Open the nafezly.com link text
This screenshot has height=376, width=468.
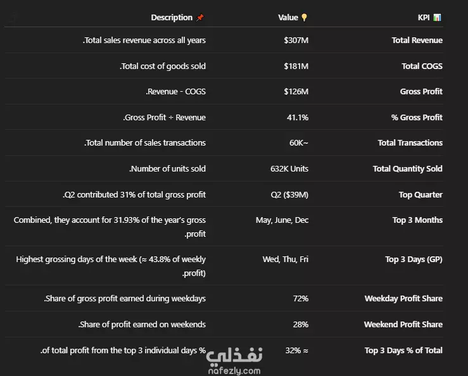234,371
